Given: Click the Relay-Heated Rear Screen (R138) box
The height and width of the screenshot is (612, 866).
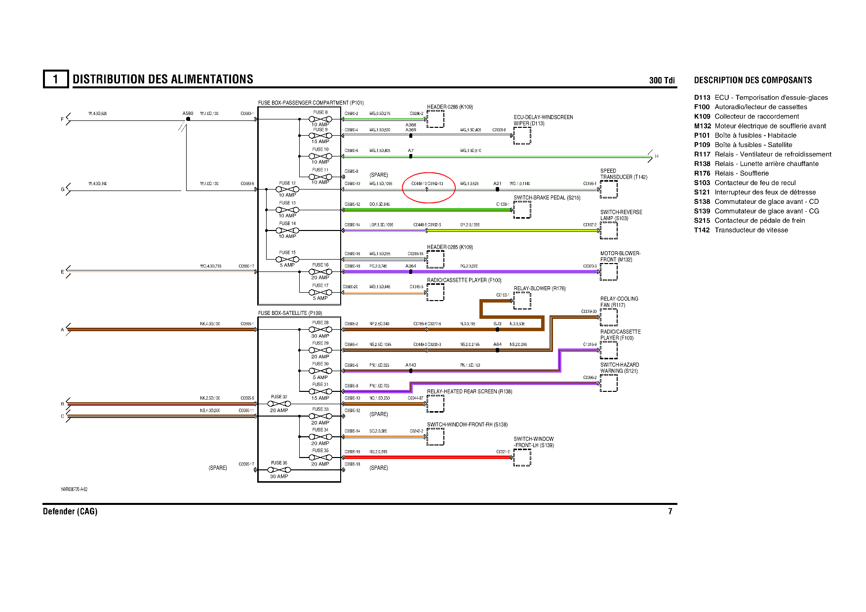Looking at the screenshot, I should pos(435,404).
